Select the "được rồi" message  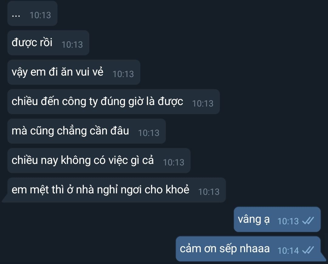[48, 43]
